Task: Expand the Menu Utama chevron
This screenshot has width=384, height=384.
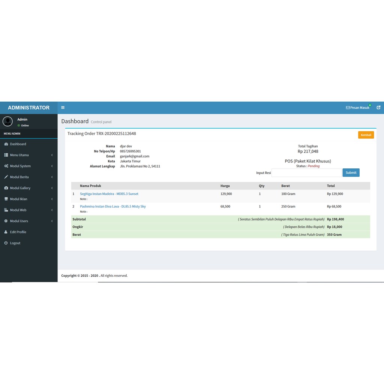Action: tap(52, 155)
